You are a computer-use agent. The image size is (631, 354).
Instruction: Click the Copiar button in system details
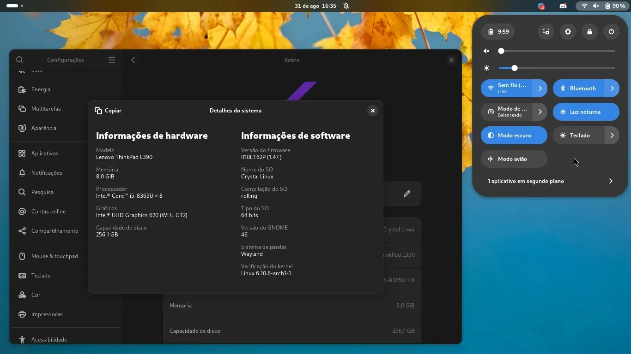(108, 111)
